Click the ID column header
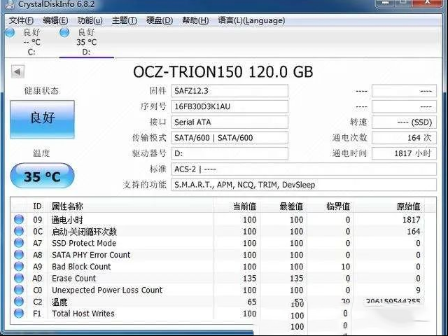The height and width of the screenshot is (336, 448). (37, 206)
